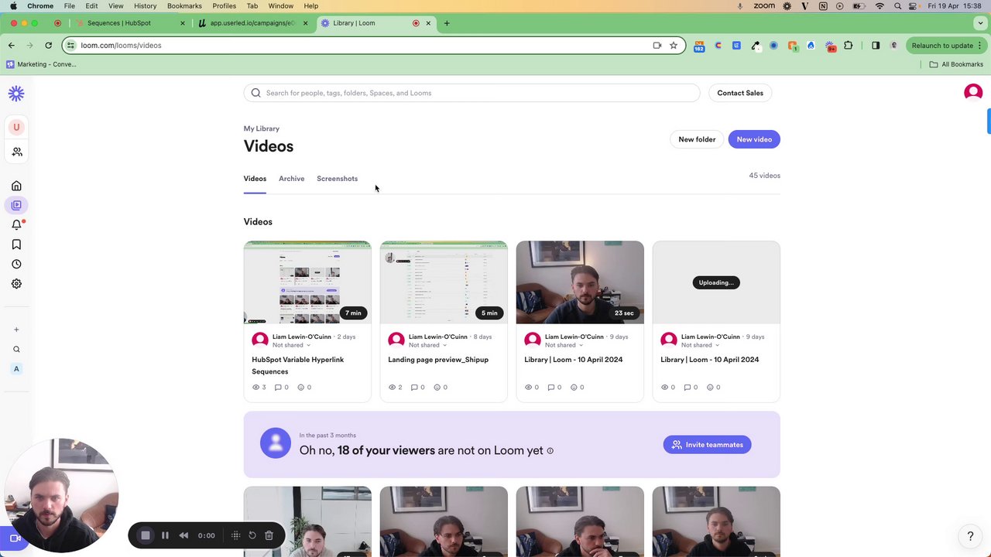Image resolution: width=991 pixels, height=557 pixels.
Task: Open the 23 sec video thumbnail
Action: click(x=580, y=282)
